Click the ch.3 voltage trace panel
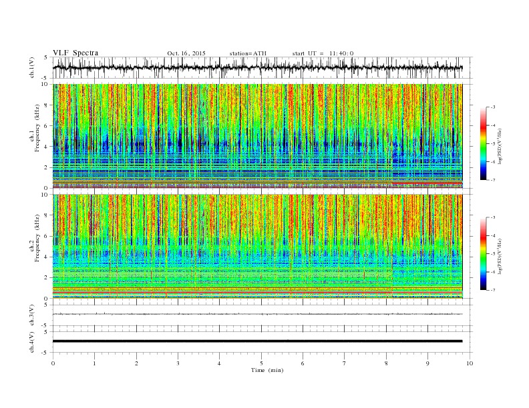 pyautogui.click(x=262, y=315)
